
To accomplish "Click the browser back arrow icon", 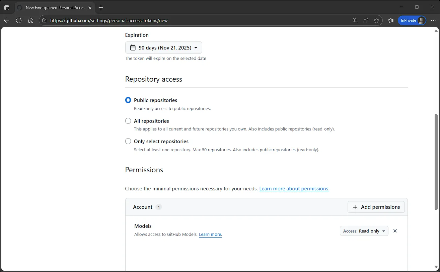I will point(7,20).
